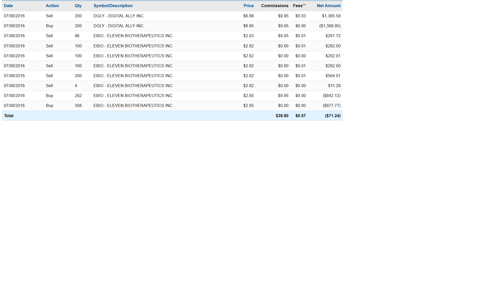Click the Commissions column header
500x299 pixels.
274,6
